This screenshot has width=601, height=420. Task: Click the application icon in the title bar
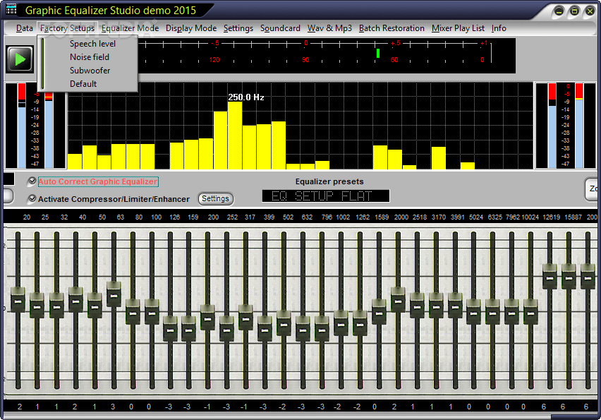[11, 11]
